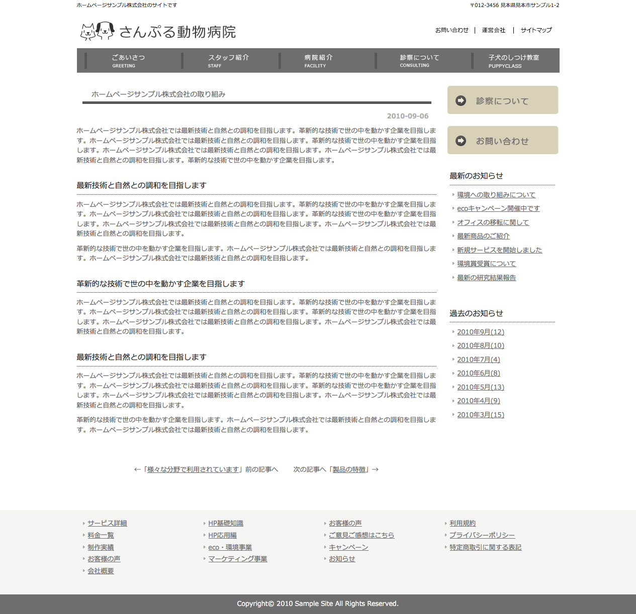Open the ecoキャンペーン開催中です news link

click(498, 208)
